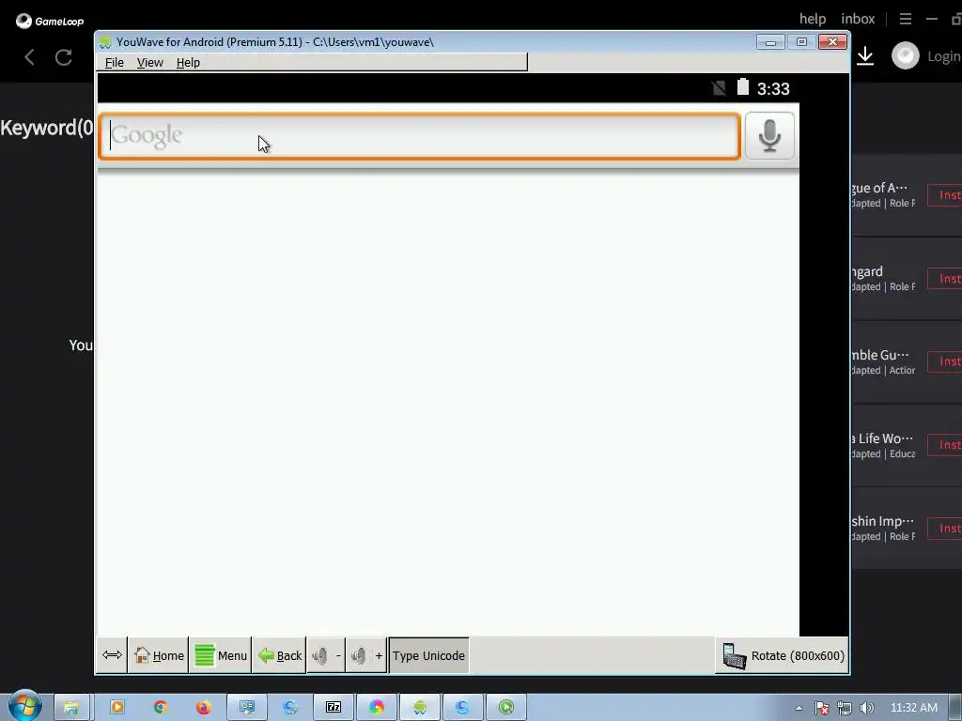Tap the microphone voice search button
The image size is (962, 721).
pos(769,135)
